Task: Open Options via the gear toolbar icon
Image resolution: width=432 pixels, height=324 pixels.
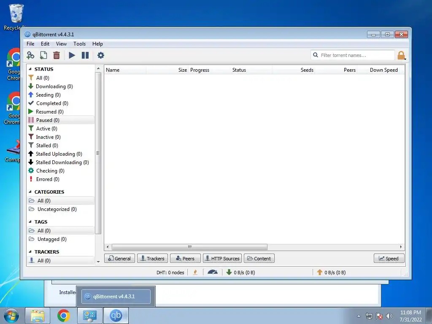Action: [x=100, y=55]
